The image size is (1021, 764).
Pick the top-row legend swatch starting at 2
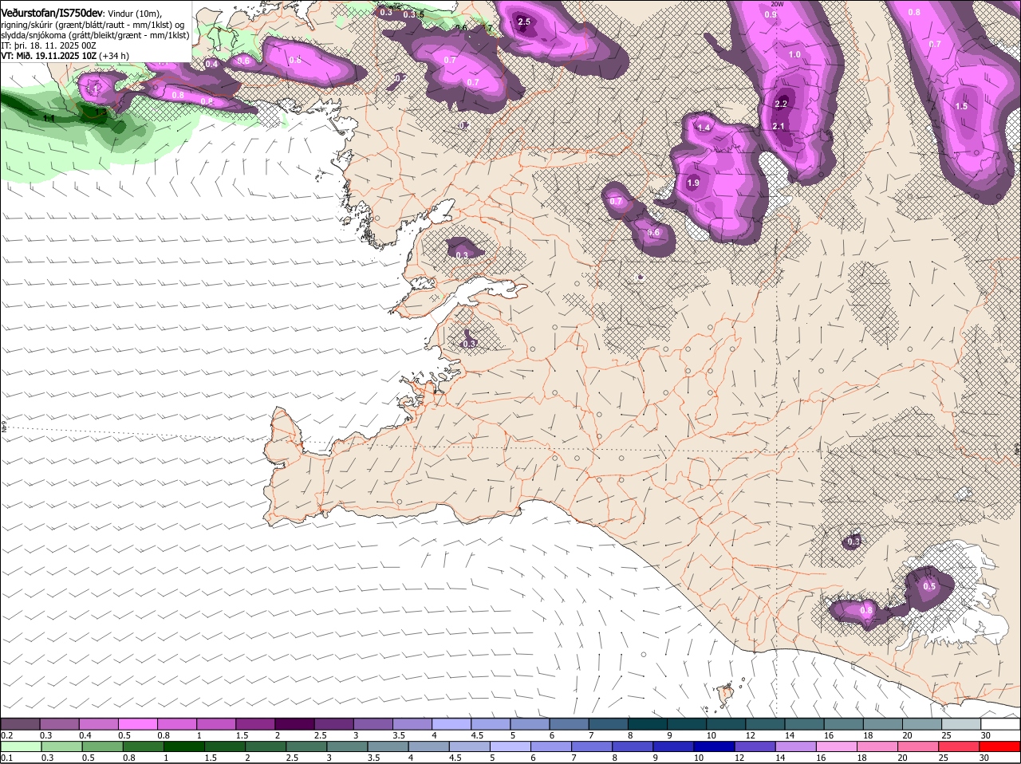(x=295, y=723)
